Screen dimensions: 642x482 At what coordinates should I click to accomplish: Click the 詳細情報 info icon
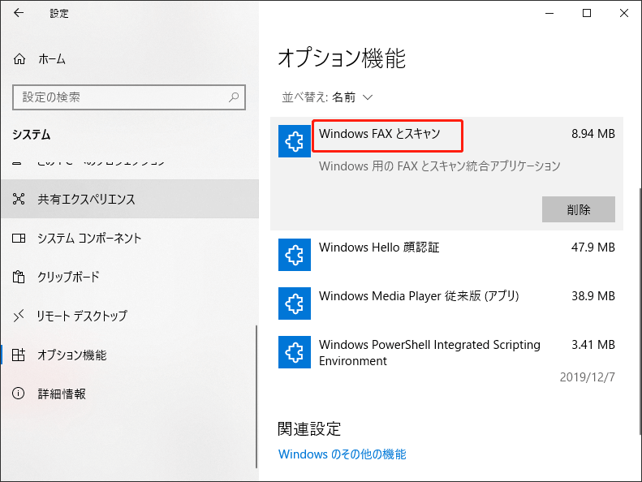click(19, 394)
